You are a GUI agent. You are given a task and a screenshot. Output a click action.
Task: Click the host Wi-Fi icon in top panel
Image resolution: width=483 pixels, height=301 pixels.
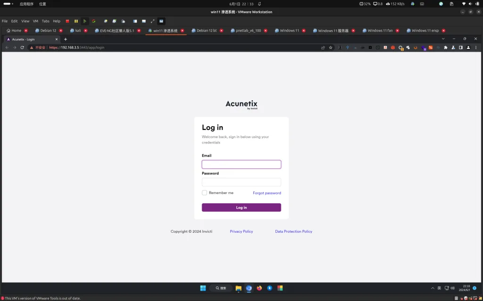click(x=464, y=4)
